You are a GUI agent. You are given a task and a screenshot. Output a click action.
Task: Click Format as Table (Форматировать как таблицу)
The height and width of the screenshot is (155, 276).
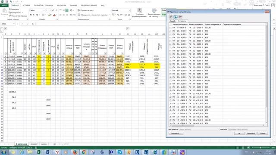tap(154, 12)
